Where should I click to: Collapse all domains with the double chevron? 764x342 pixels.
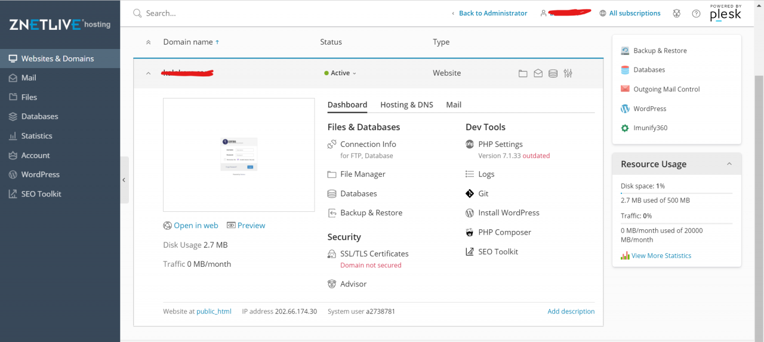point(149,42)
